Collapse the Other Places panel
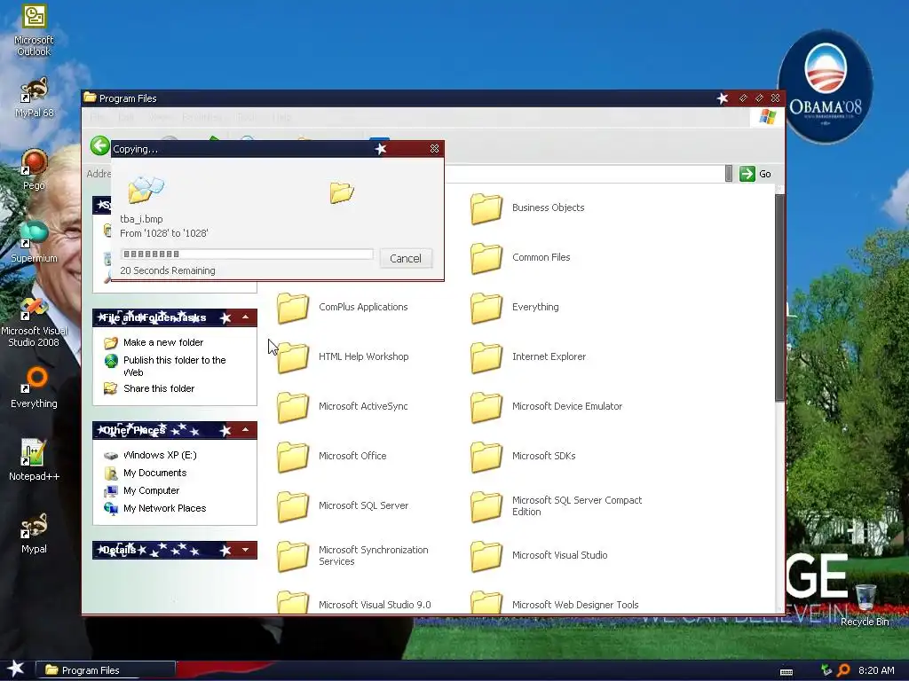 tap(245, 430)
